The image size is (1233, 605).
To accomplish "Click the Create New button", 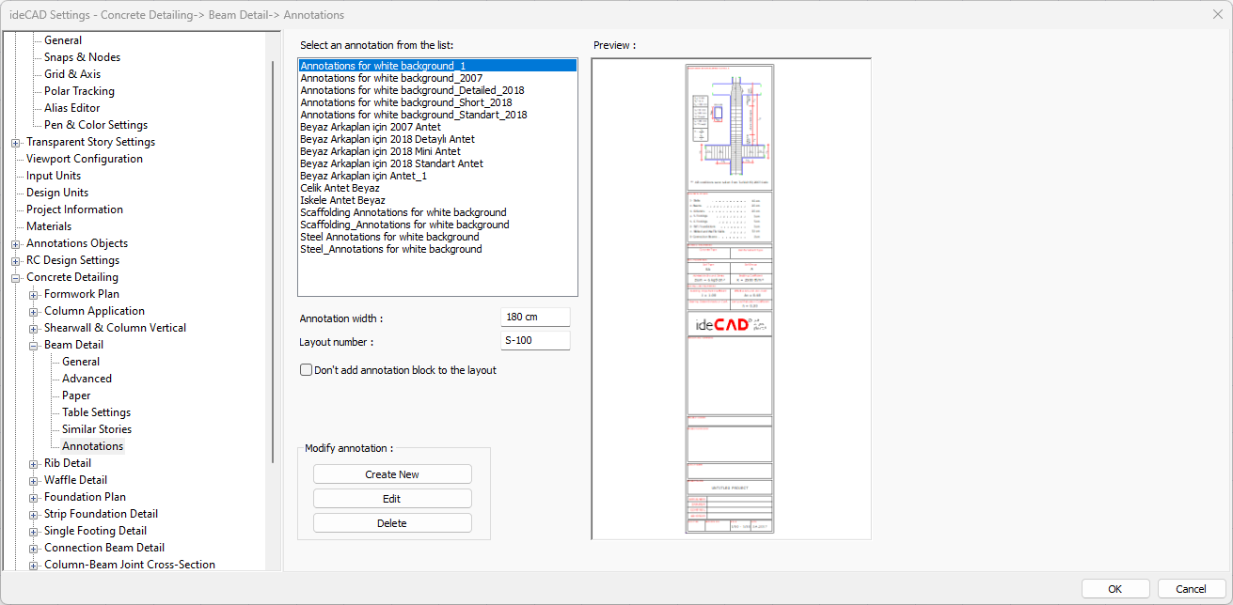I will pyautogui.click(x=392, y=474).
